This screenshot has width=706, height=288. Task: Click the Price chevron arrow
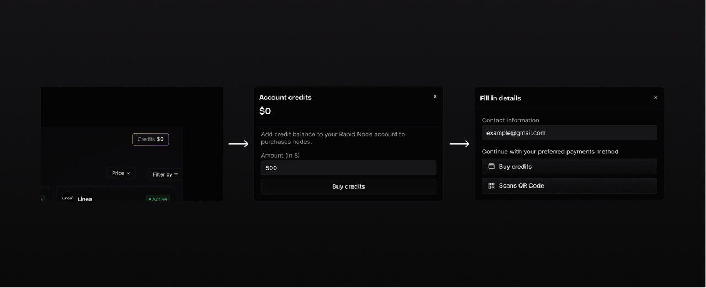pyautogui.click(x=129, y=173)
